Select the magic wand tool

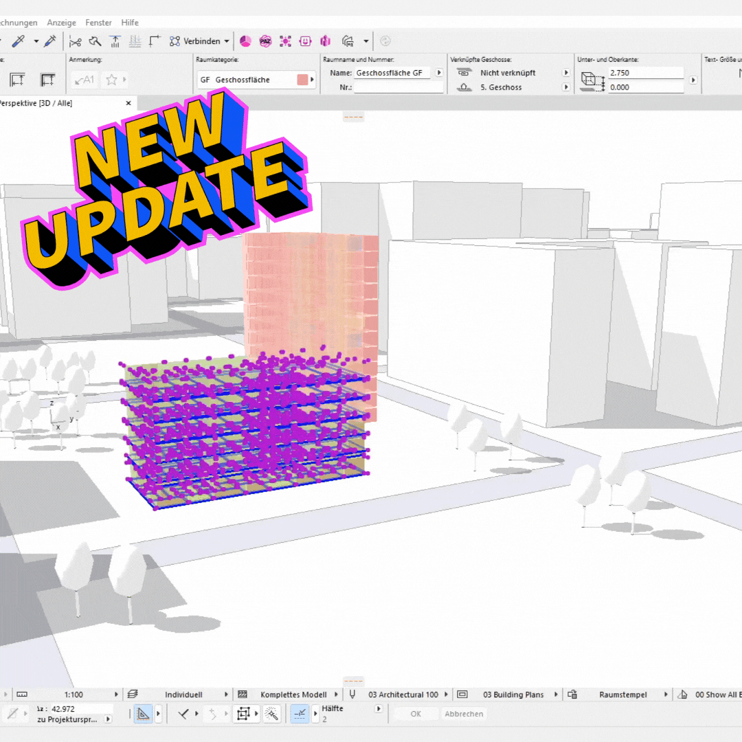[x=271, y=714]
